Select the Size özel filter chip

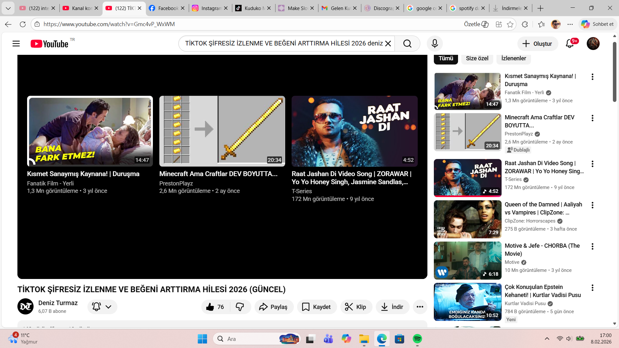click(x=477, y=58)
